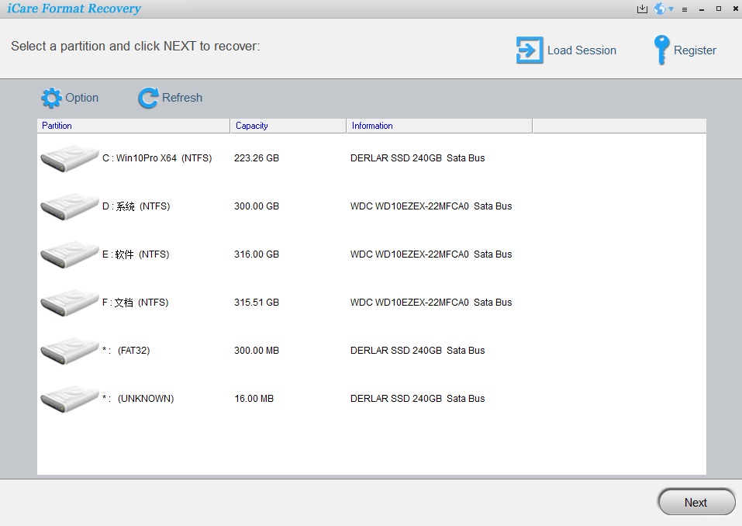742x526 pixels.
Task: Minimize the iCare Format Recovery window
Action: click(702, 9)
